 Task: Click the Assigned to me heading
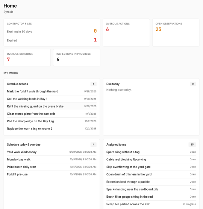point(116,144)
